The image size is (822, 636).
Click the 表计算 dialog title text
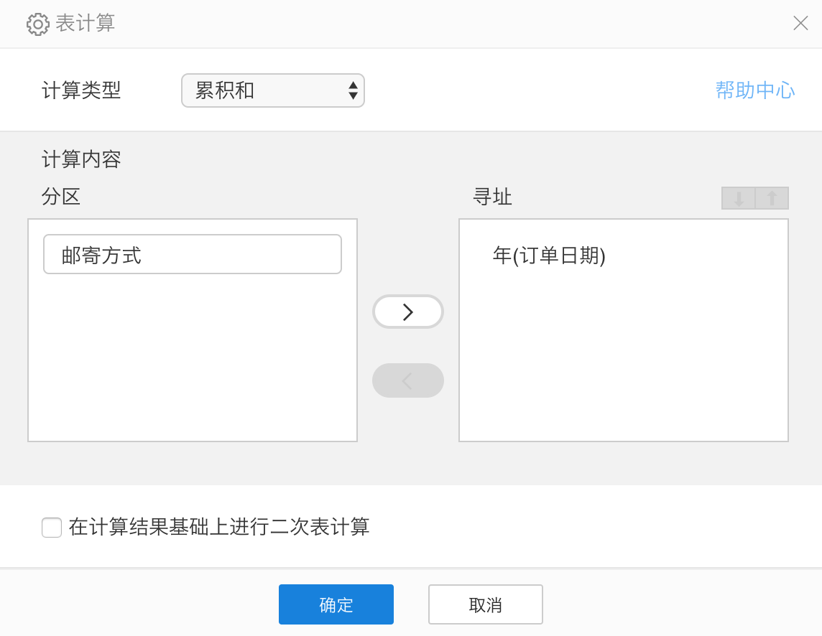click(x=86, y=23)
